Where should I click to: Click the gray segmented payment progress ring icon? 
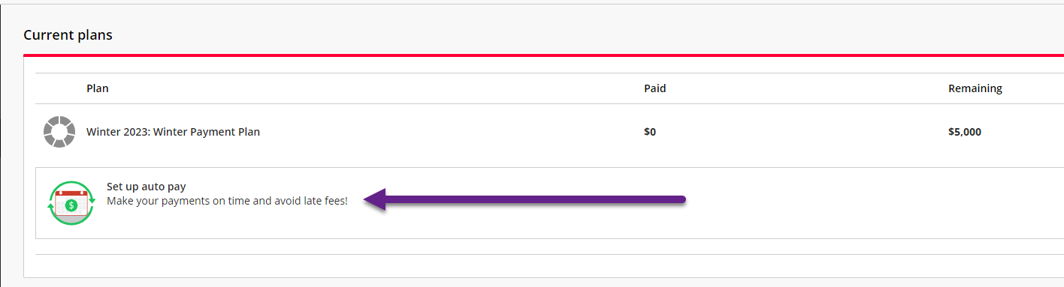59,132
